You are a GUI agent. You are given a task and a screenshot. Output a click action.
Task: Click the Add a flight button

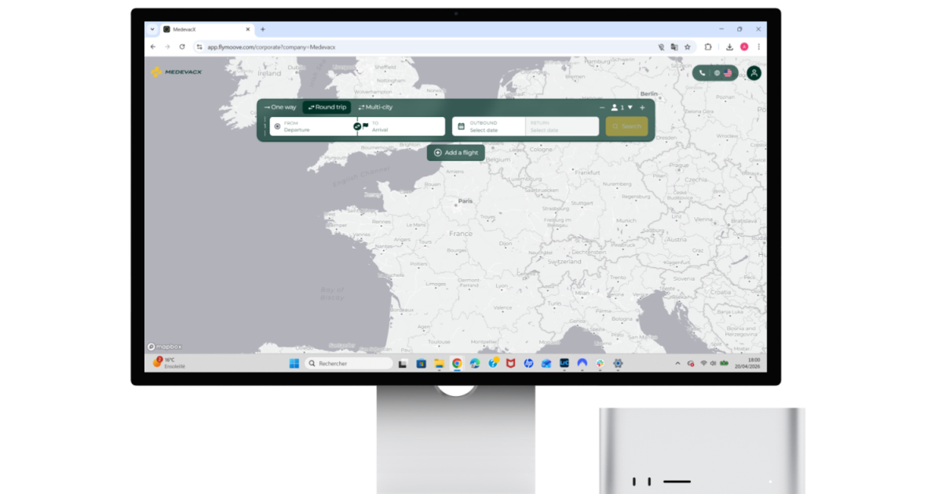click(455, 153)
